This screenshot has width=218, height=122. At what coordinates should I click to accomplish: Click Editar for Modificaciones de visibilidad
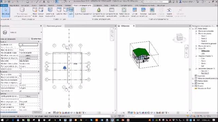coord(28,56)
